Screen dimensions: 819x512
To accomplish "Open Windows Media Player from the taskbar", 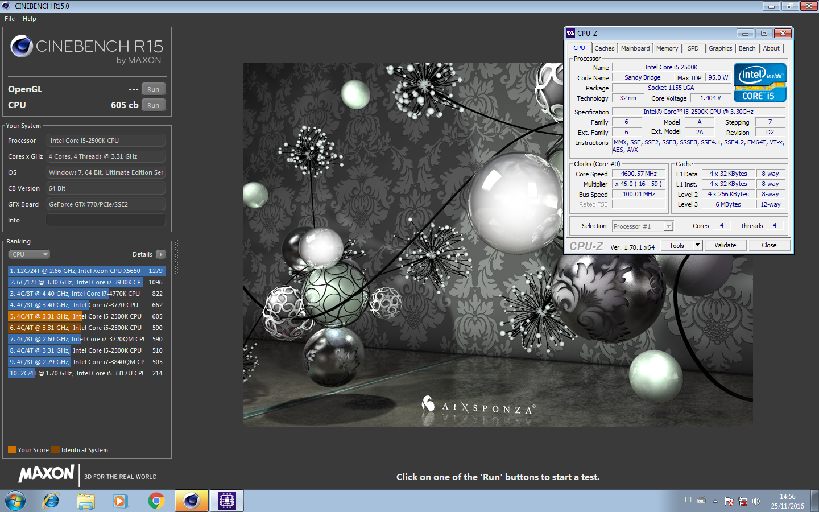I will tap(120, 501).
